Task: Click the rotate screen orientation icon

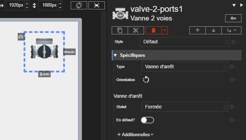Action: tap(79, 6)
